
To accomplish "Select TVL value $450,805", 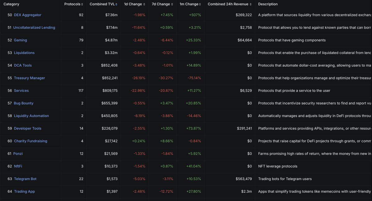I will [x=109, y=116].
